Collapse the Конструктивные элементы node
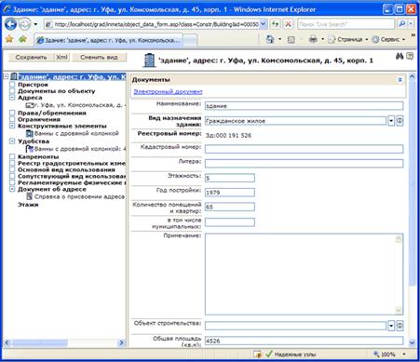This screenshot has width=420, height=362. pyautogui.click(x=12, y=126)
